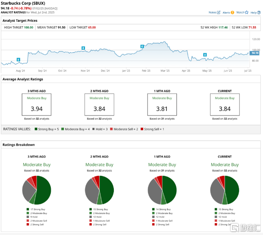Viewport: 263px width, 235px height.
Task: Click the Watch link
Action: pyautogui.click(x=240, y=12)
